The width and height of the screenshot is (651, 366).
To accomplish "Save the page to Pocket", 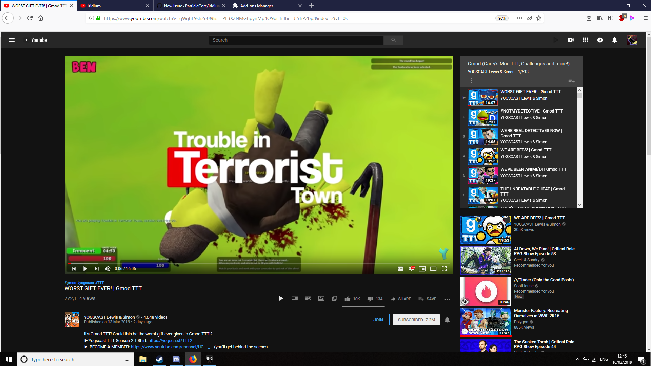I will click(x=529, y=18).
